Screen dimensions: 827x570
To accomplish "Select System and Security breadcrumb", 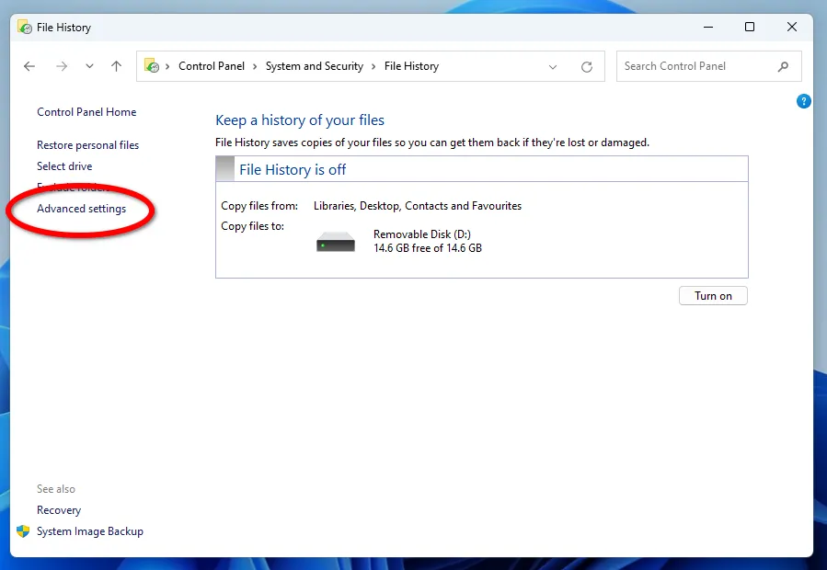I will [x=314, y=66].
